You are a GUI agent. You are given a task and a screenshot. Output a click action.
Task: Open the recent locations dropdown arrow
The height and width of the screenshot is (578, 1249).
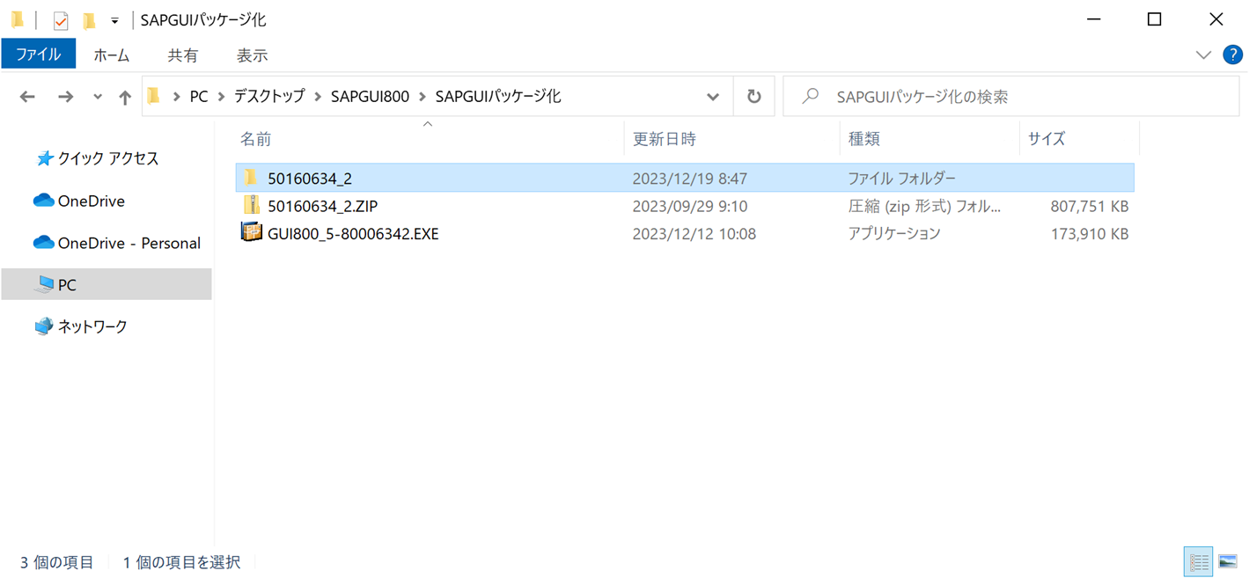97,97
